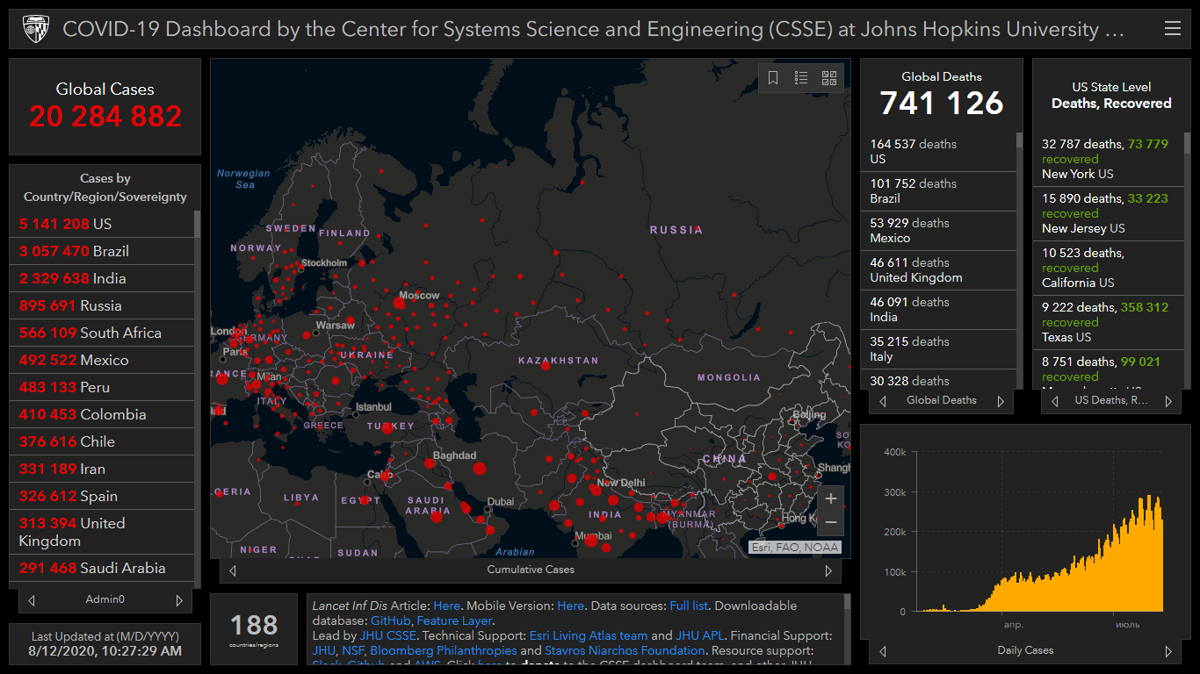Zoom in on the map with plus button
This screenshot has width=1200, height=674.
830,498
